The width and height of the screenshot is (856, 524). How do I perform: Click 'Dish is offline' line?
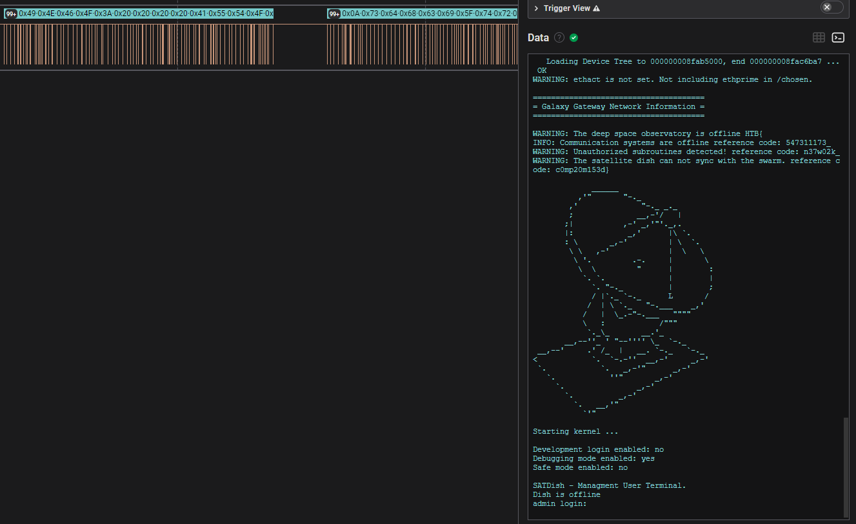(x=566, y=494)
